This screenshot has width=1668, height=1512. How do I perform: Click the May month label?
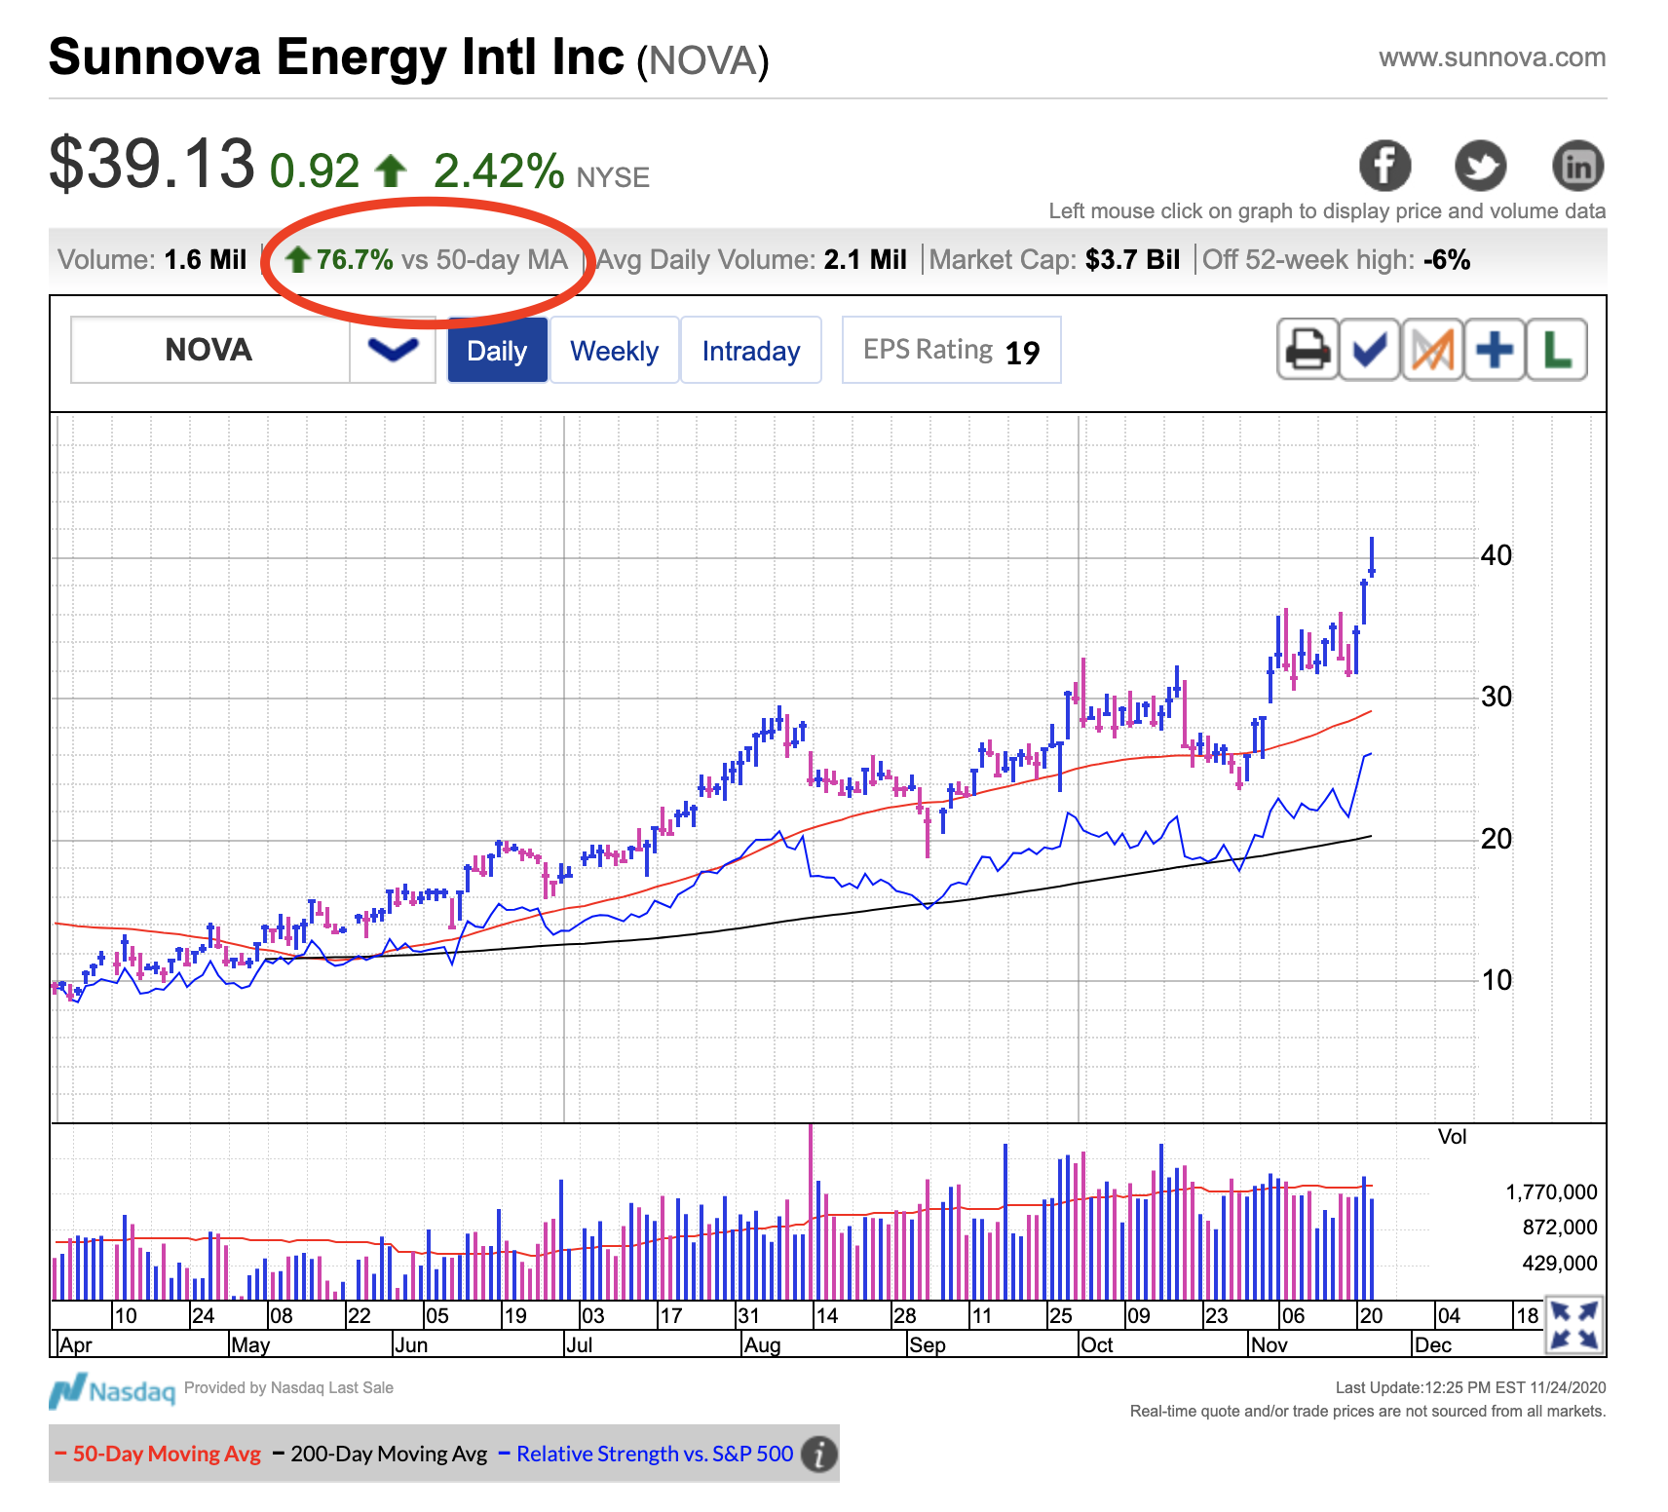tap(251, 1345)
